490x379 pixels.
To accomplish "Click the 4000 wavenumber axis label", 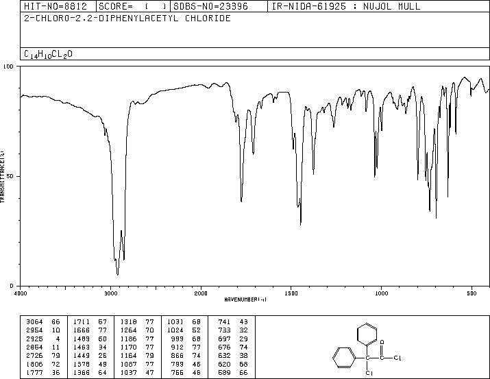I will click(x=21, y=293).
